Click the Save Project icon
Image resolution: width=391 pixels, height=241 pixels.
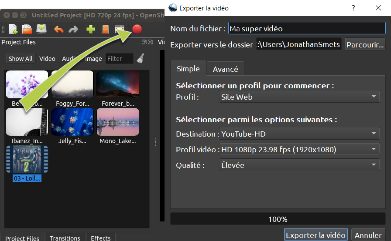coord(41,29)
